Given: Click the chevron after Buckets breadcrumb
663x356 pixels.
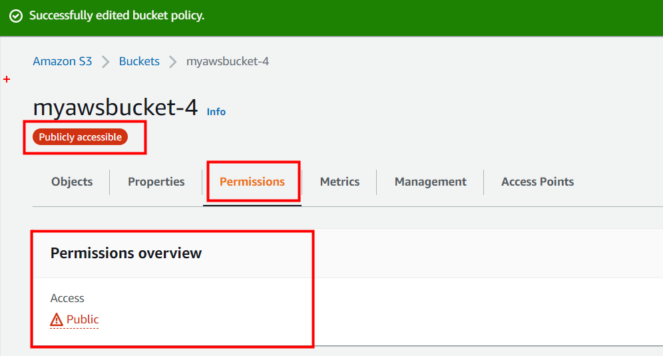Looking at the screenshot, I should [173, 62].
